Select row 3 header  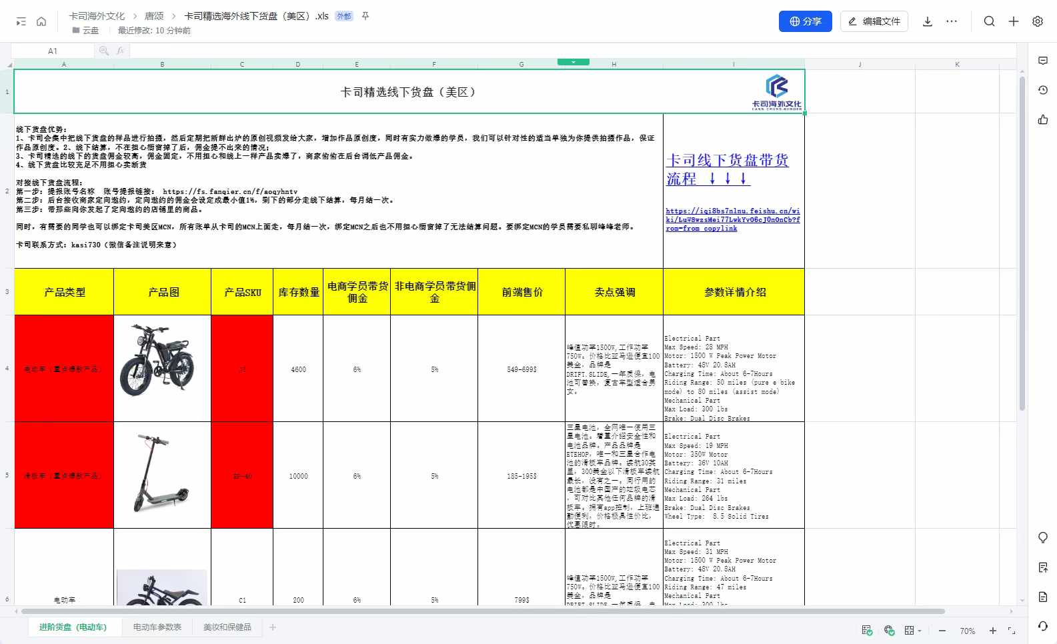7,292
